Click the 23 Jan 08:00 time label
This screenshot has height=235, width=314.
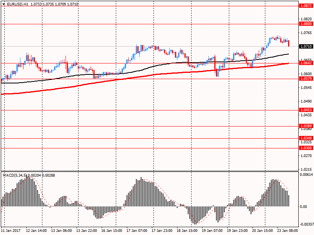288,231
